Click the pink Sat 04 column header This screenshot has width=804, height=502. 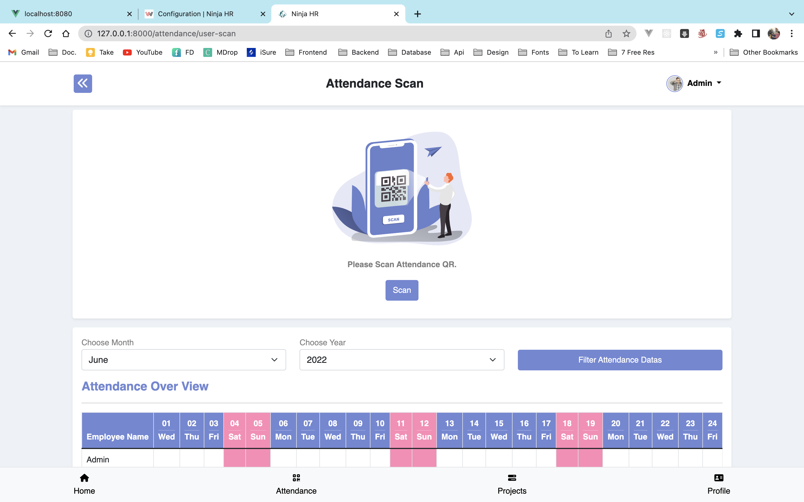(234, 430)
